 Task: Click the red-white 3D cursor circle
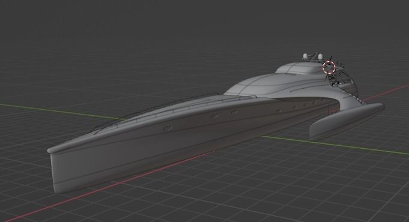pos(329,67)
